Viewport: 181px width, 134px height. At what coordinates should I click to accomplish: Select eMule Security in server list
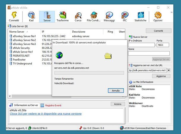tap(21, 48)
